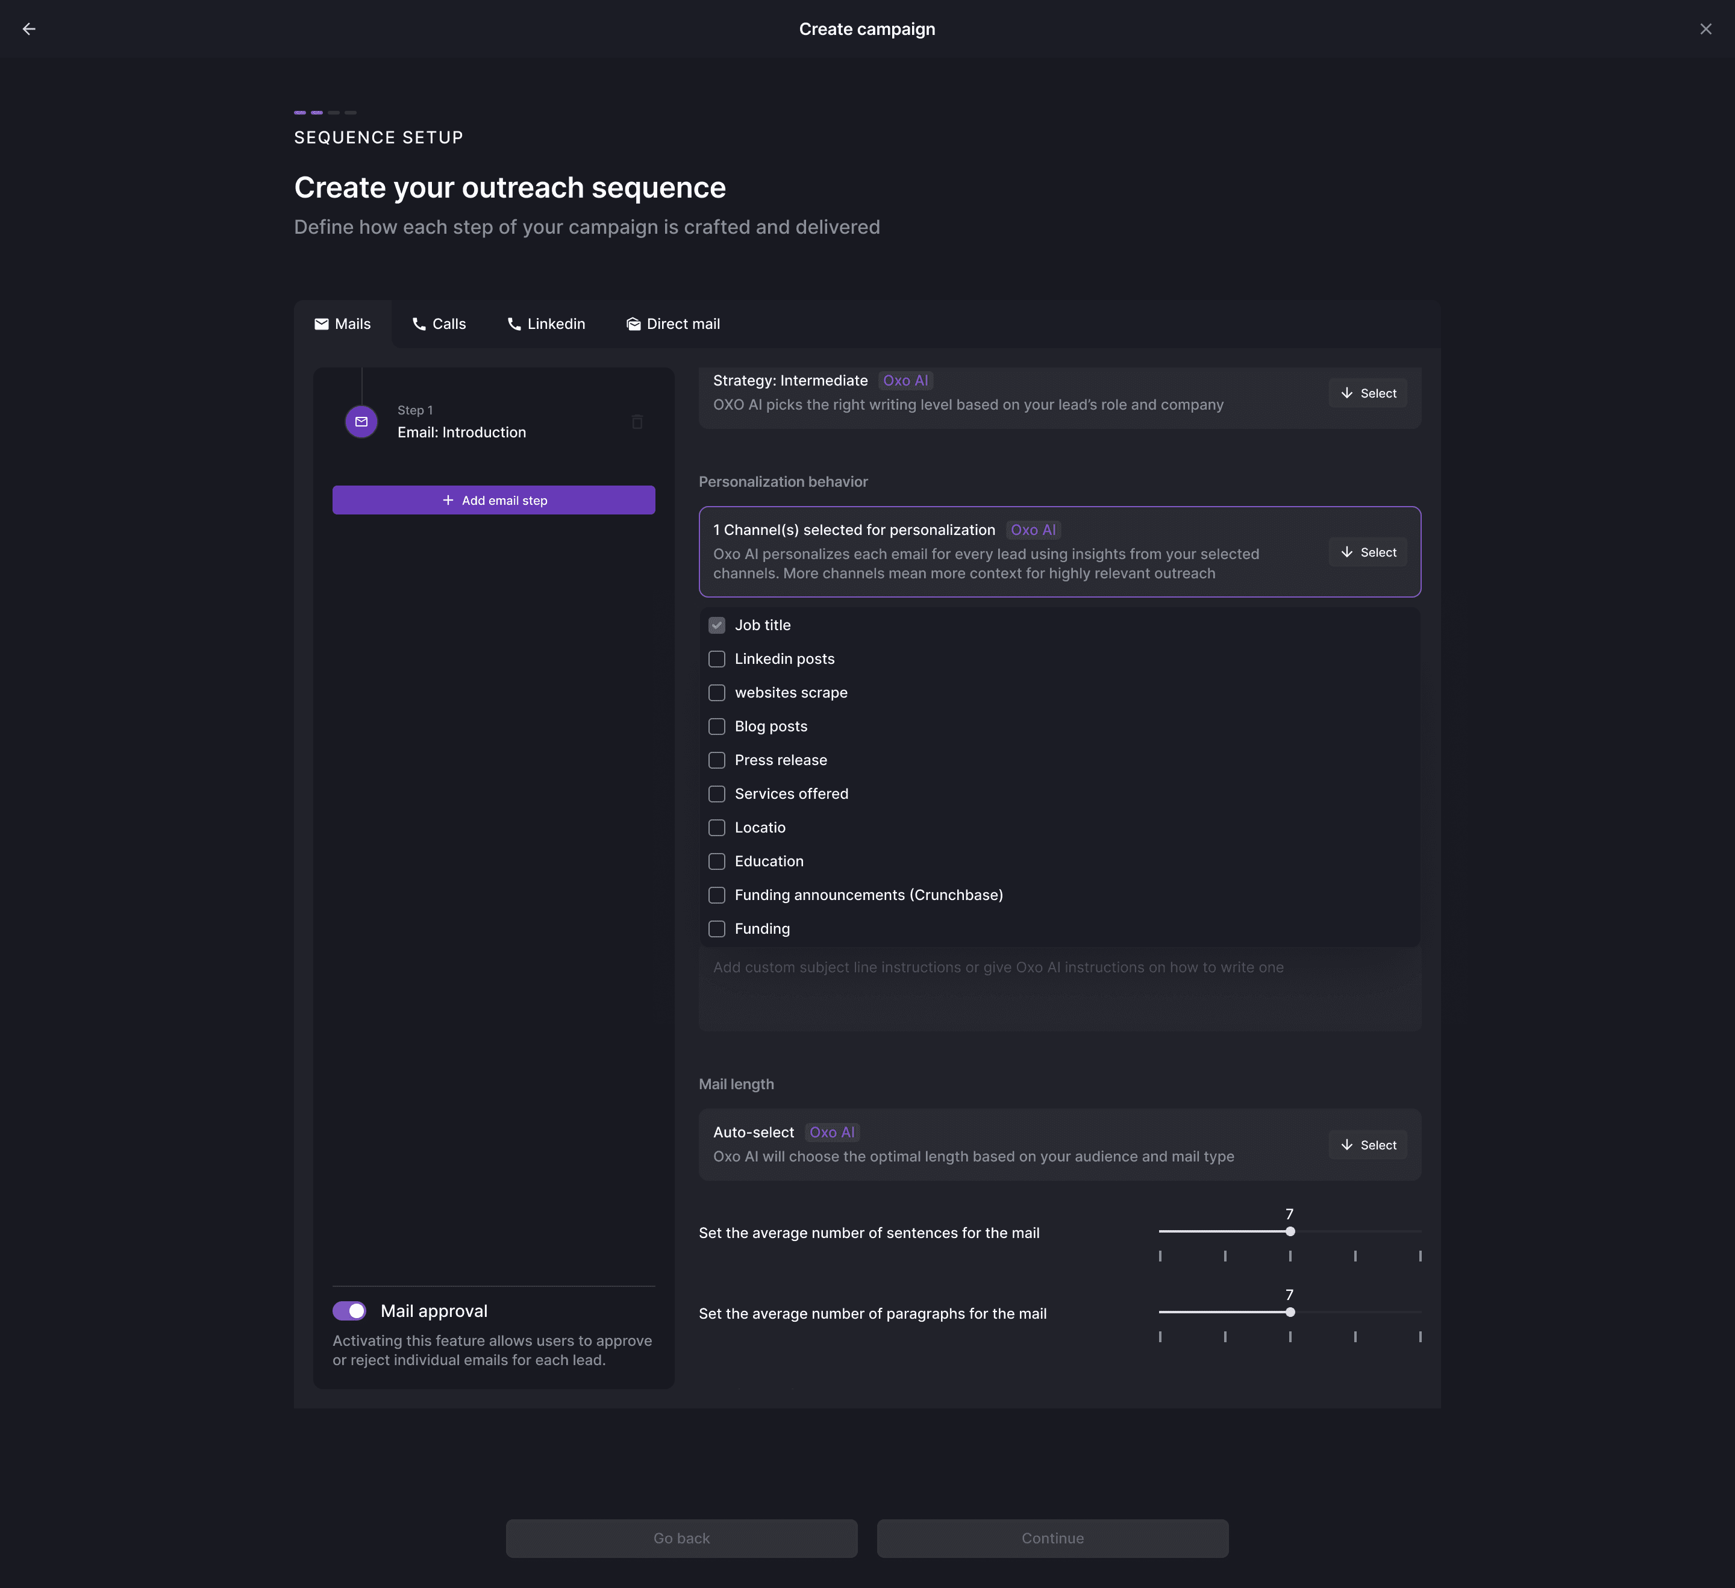
Task: Click the Mails tab envelope icon
Action: pos(322,325)
